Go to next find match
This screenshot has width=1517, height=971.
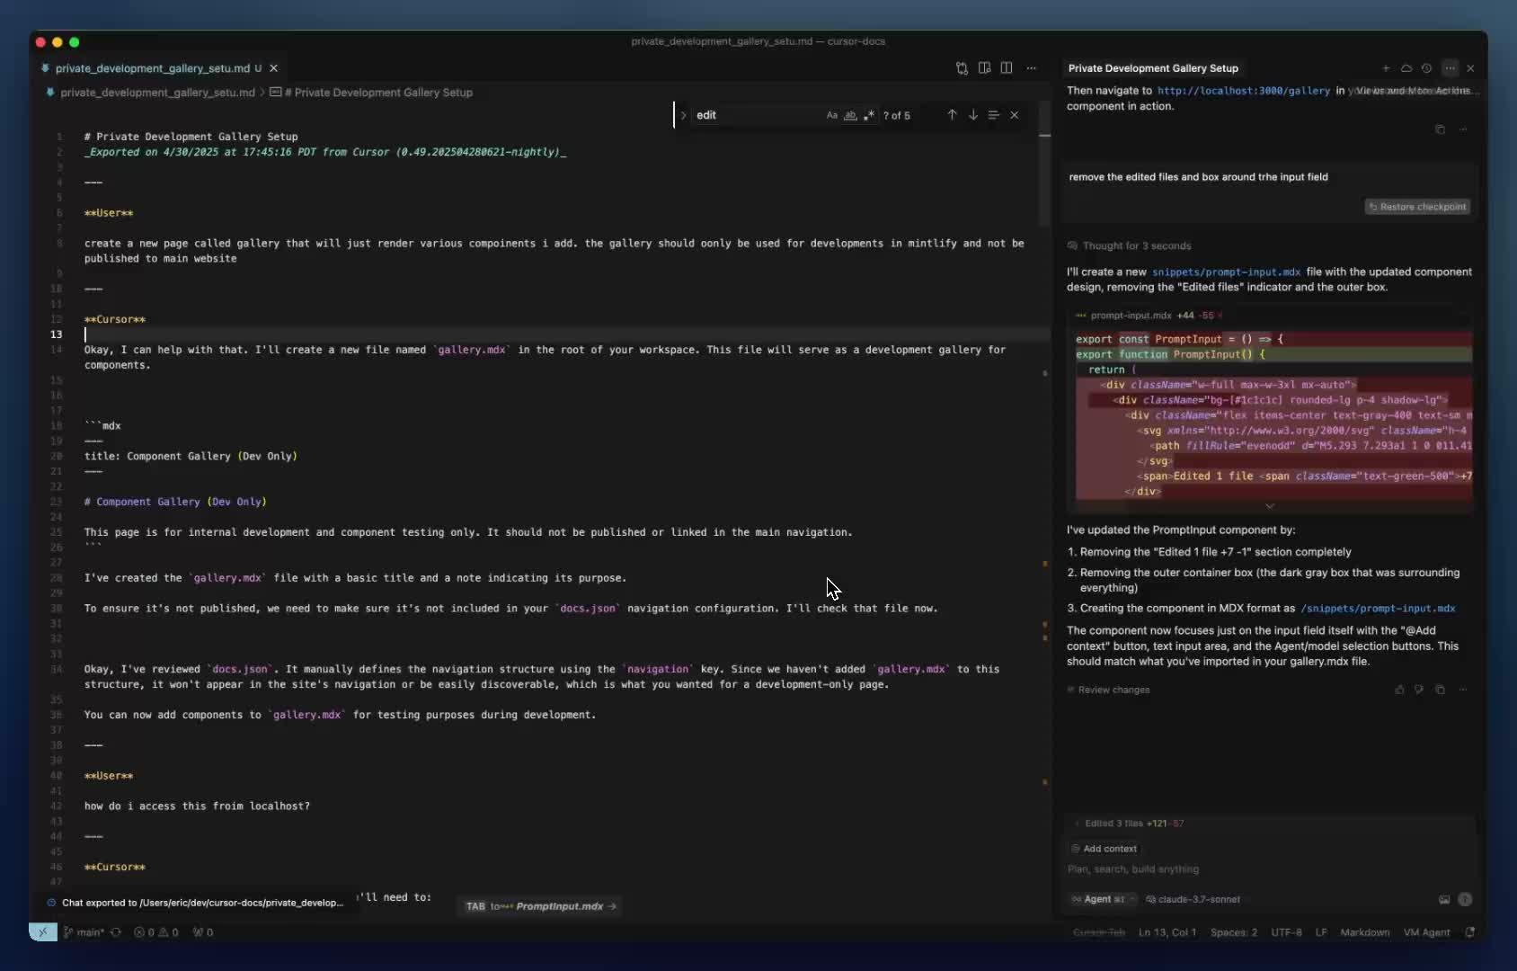coord(973,115)
